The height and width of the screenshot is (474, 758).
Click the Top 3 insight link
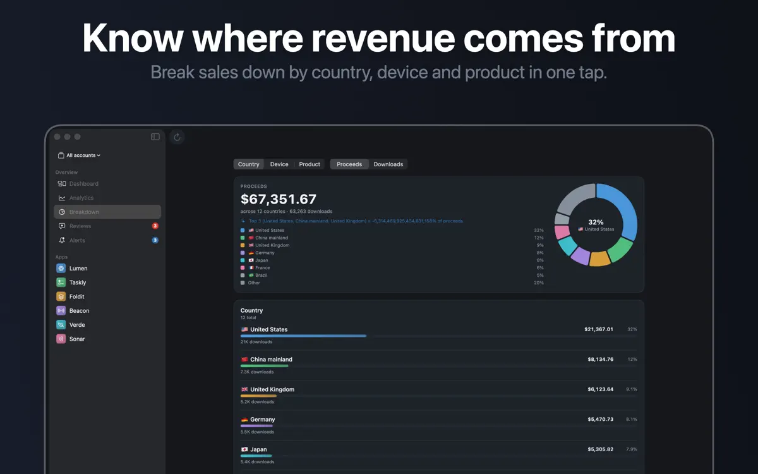pos(352,221)
